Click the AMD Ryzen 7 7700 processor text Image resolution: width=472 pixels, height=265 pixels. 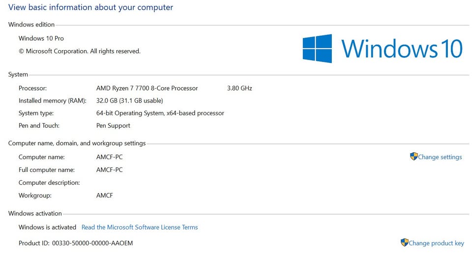coord(147,88)
